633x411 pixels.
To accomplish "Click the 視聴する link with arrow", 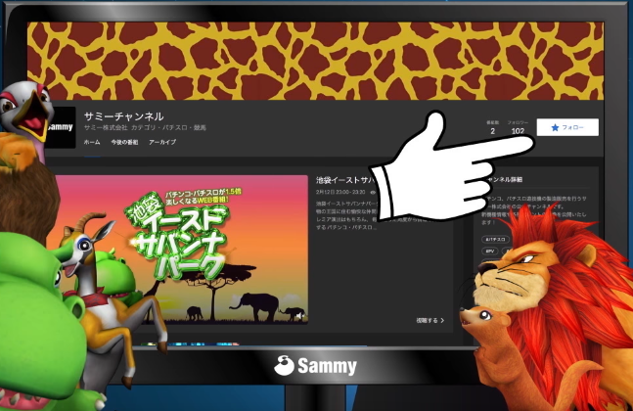I will [430, 320].
